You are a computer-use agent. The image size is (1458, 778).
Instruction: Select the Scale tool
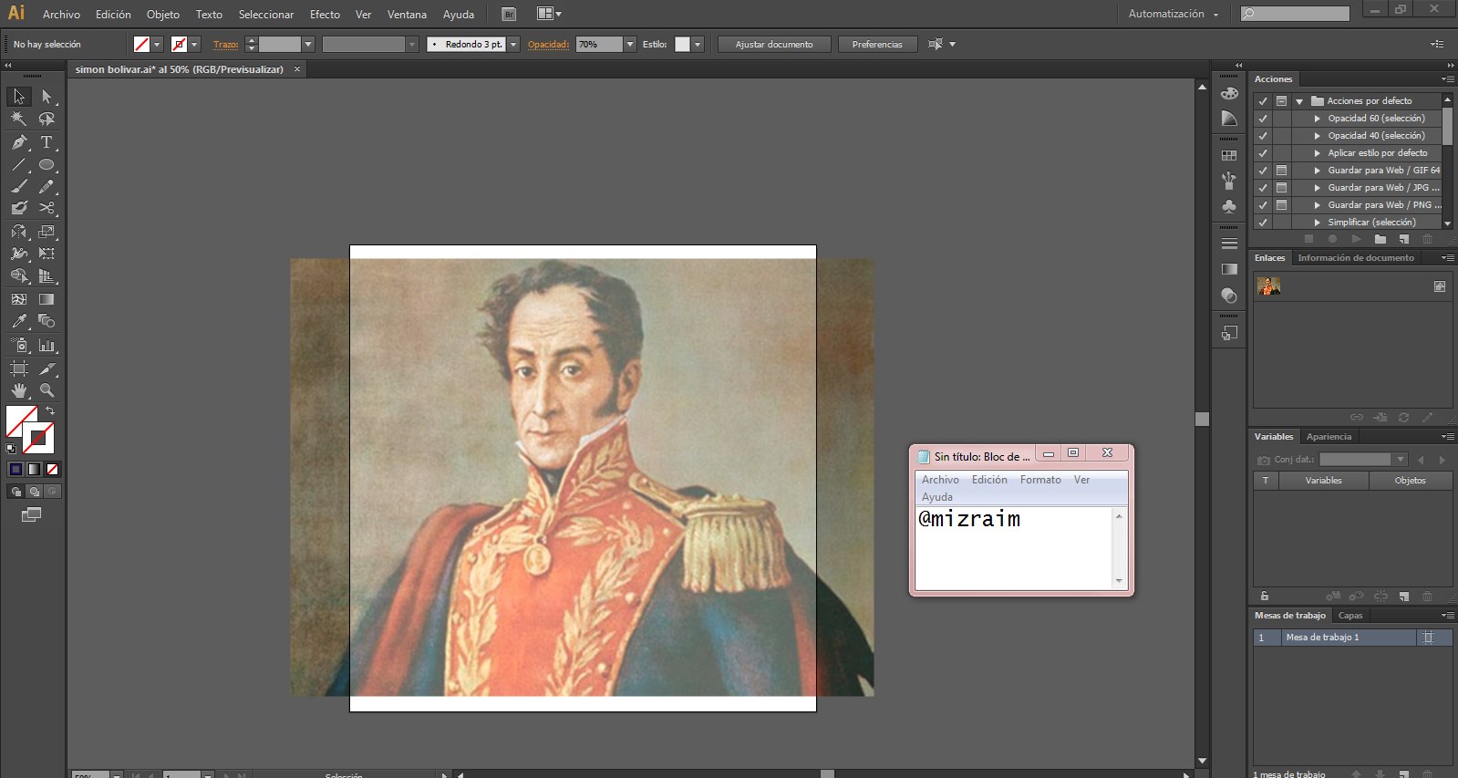click(x=47, y=232)
